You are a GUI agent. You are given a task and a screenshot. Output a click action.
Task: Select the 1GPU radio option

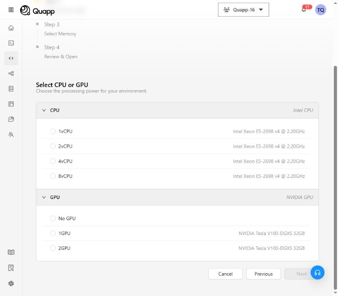[x=53, y=233]
